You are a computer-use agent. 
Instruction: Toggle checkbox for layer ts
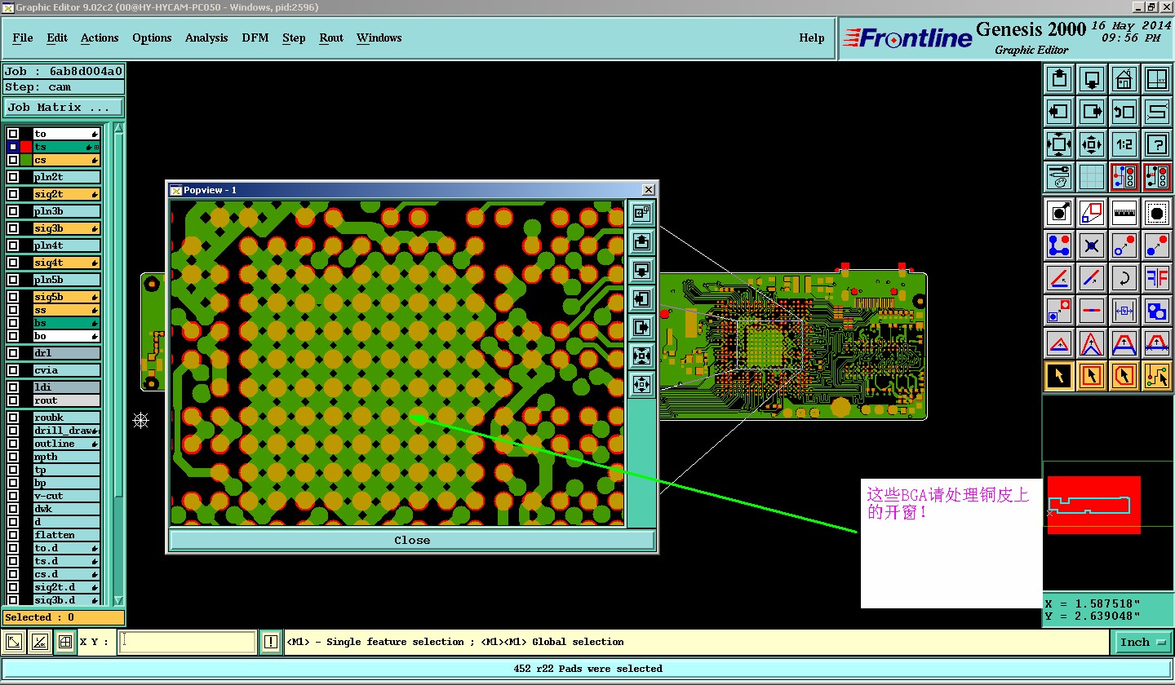click(13, 147)
